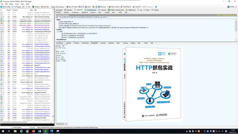The height and width of the screenshot is (134, 238).
Task: Click the comment speech-bubble toolbar icon
Action: point(12,7)
